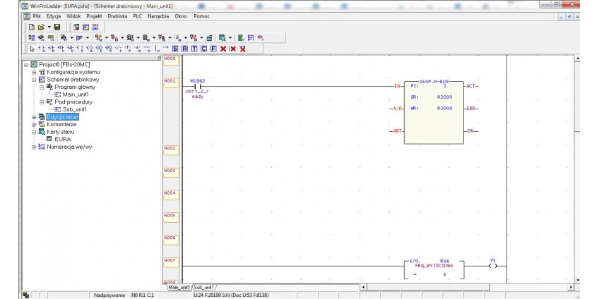The image size is (599, 299).
Task: Select Main_unit1 in the project tree
Action: [x=74, y=94]
